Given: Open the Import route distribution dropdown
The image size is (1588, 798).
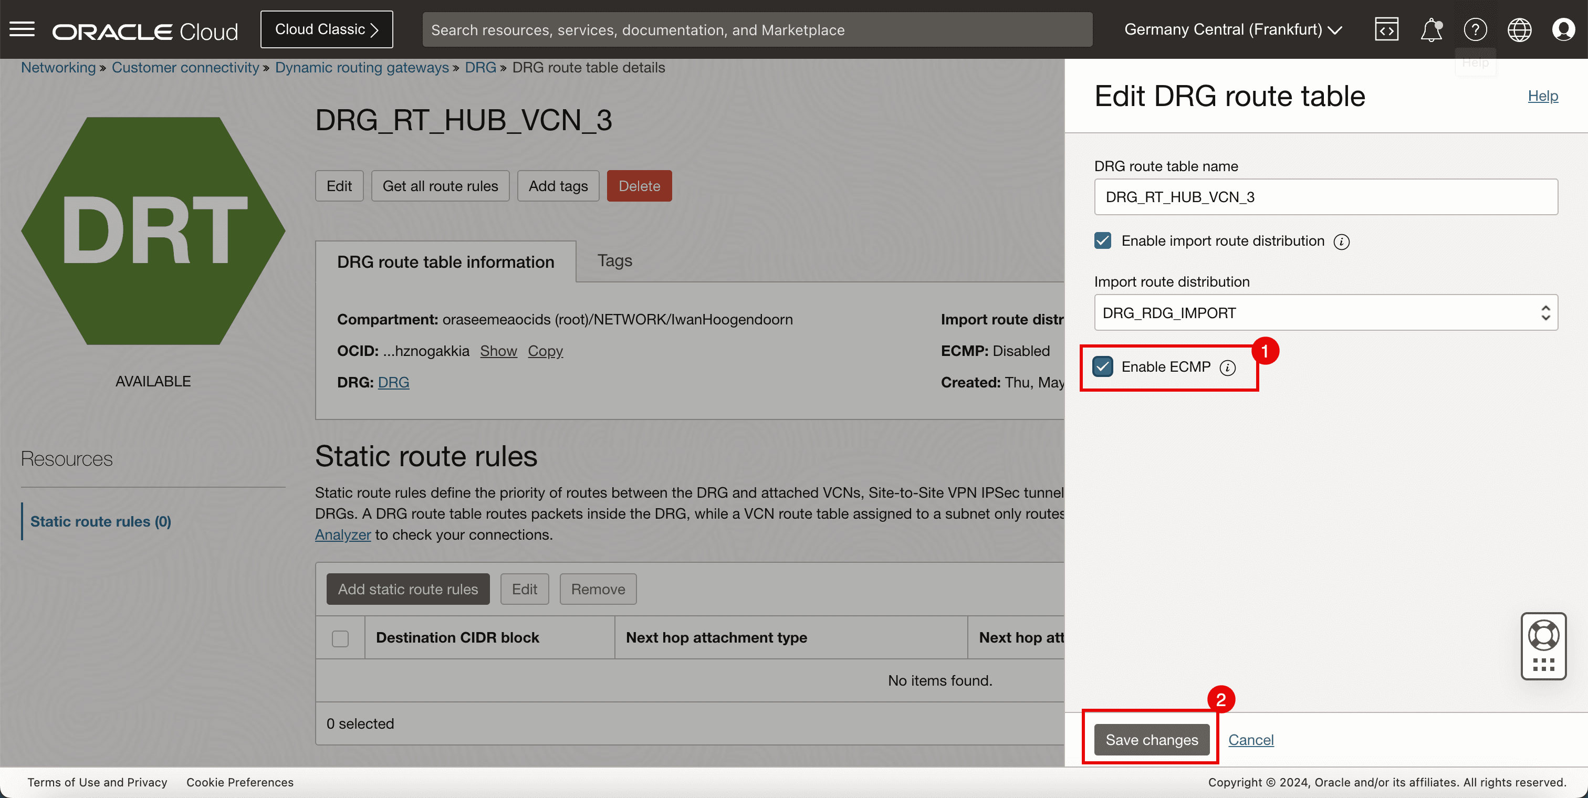Looking at the screenshot, I should pos(1325,312).
